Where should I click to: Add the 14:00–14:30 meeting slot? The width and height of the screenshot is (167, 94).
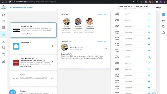[149, 14]
